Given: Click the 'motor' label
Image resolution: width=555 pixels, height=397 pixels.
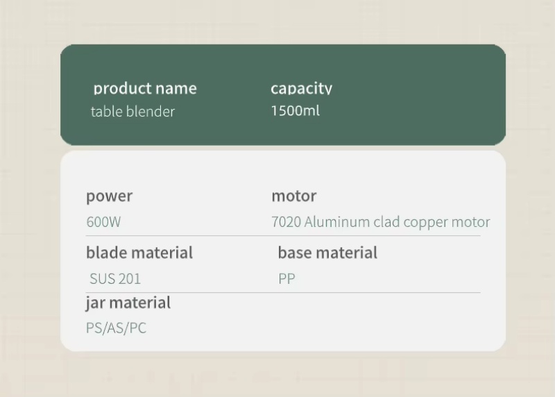Looking at the screenshot, I should (293, 196).
